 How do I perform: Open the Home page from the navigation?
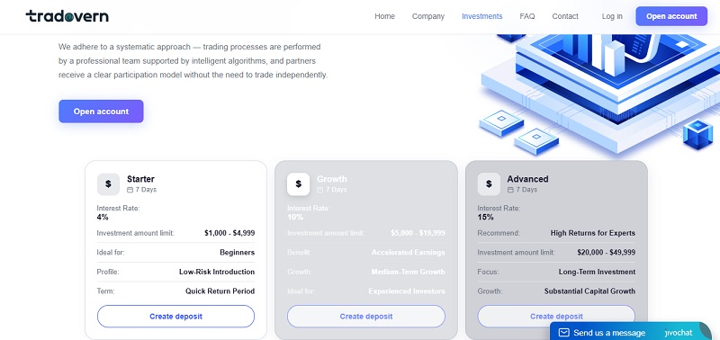click(384, 16)
